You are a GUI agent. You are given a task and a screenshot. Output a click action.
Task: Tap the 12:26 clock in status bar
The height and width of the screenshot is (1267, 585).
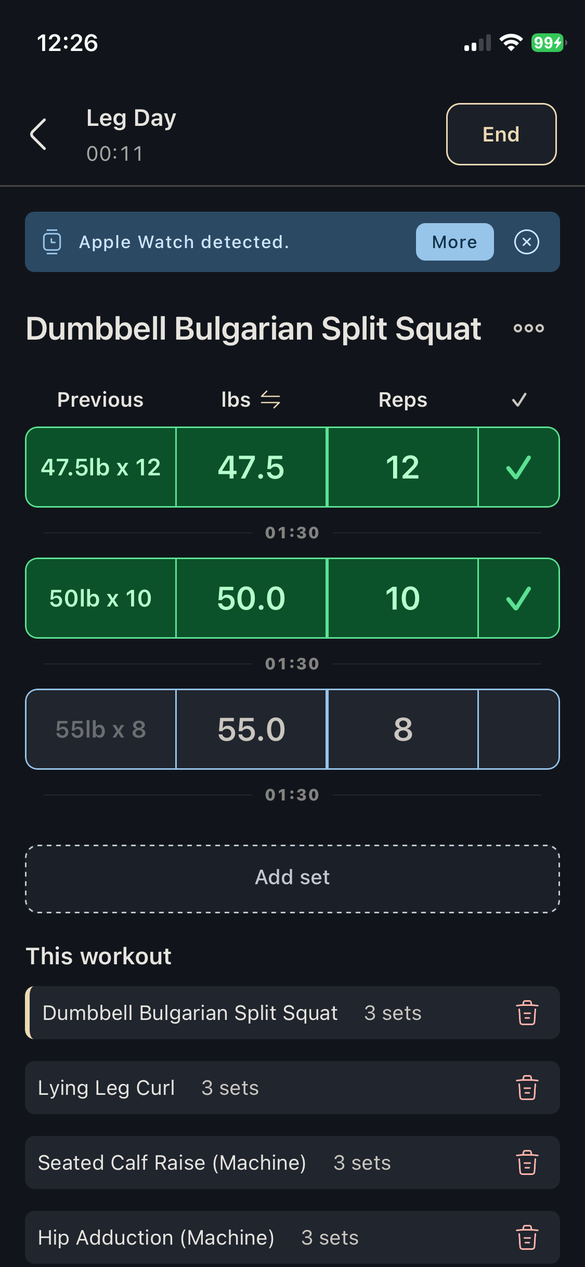pos(68,43)
